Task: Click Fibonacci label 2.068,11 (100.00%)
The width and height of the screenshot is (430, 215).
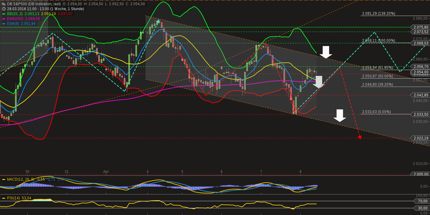Action: pyautogui.click(x=379, y=41)
